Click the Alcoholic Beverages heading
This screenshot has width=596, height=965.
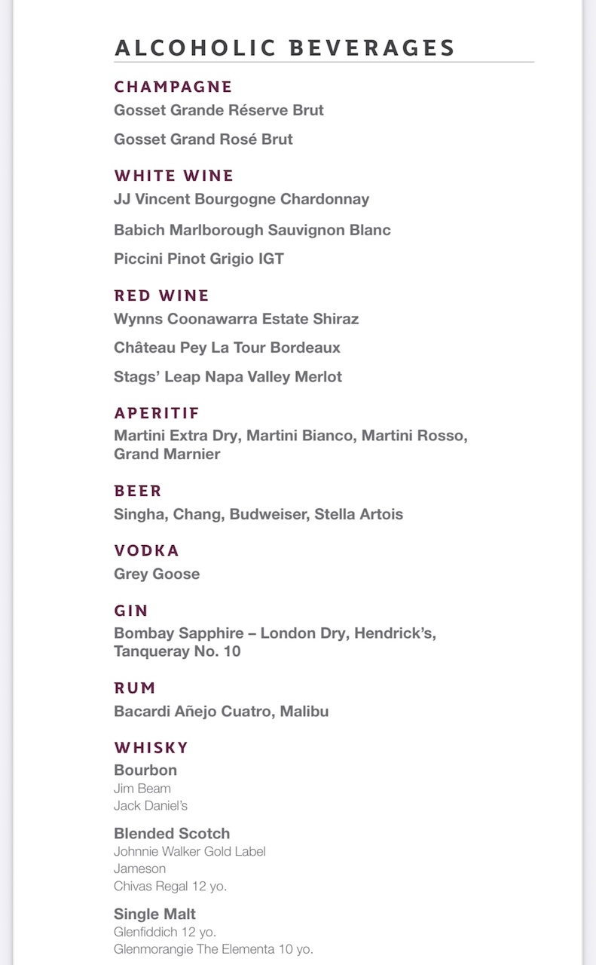[285, 47]
